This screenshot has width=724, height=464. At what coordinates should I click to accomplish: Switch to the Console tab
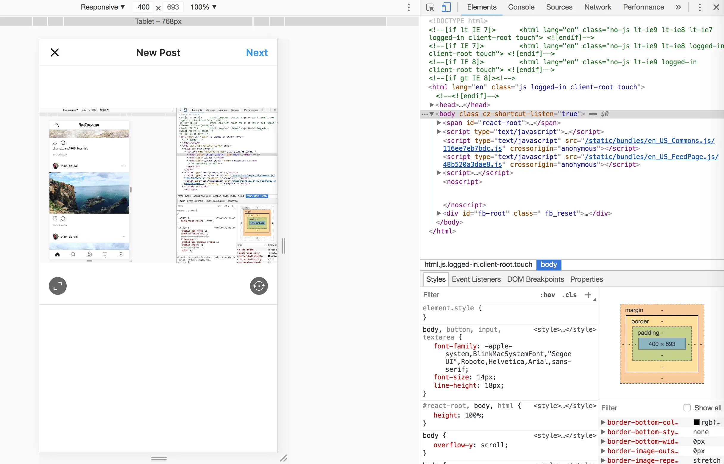pos(521,7)
